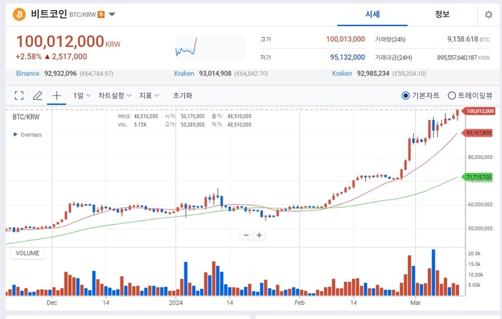
Task: Toggle fullscreen chart icon
Action: click(19, 95)
